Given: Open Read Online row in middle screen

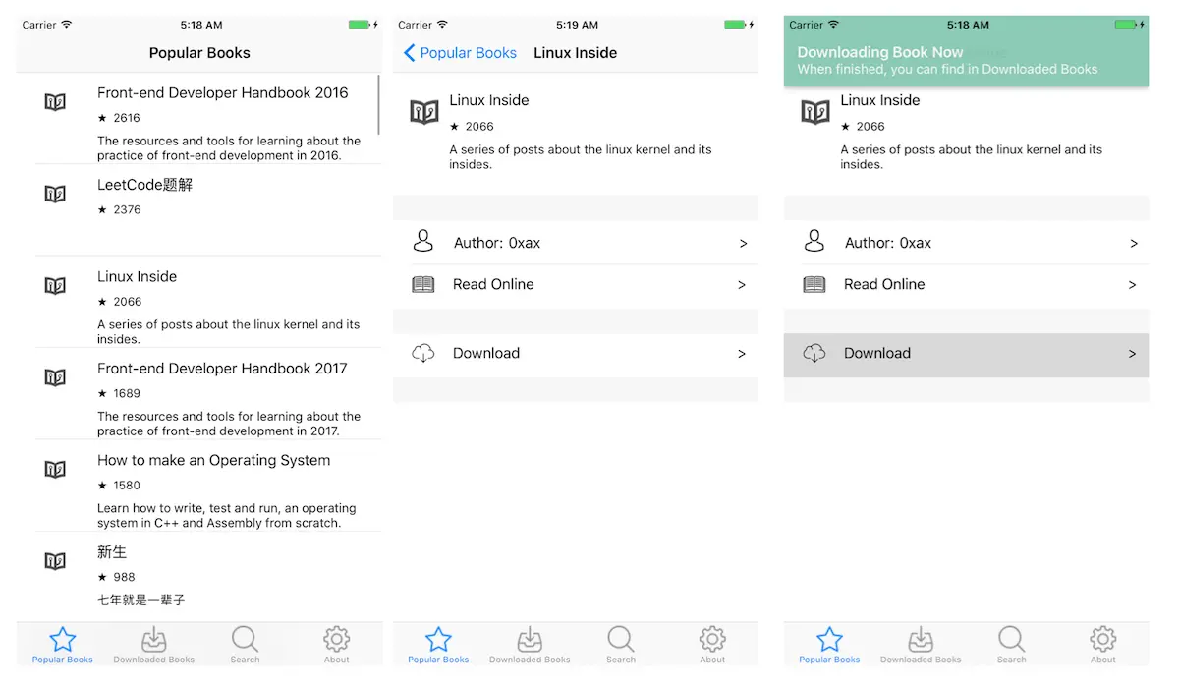Looking at the screenshot, I should (x=576, y=285).
